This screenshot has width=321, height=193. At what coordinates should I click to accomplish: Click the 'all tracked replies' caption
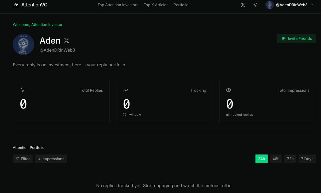[x=239, y=115]
